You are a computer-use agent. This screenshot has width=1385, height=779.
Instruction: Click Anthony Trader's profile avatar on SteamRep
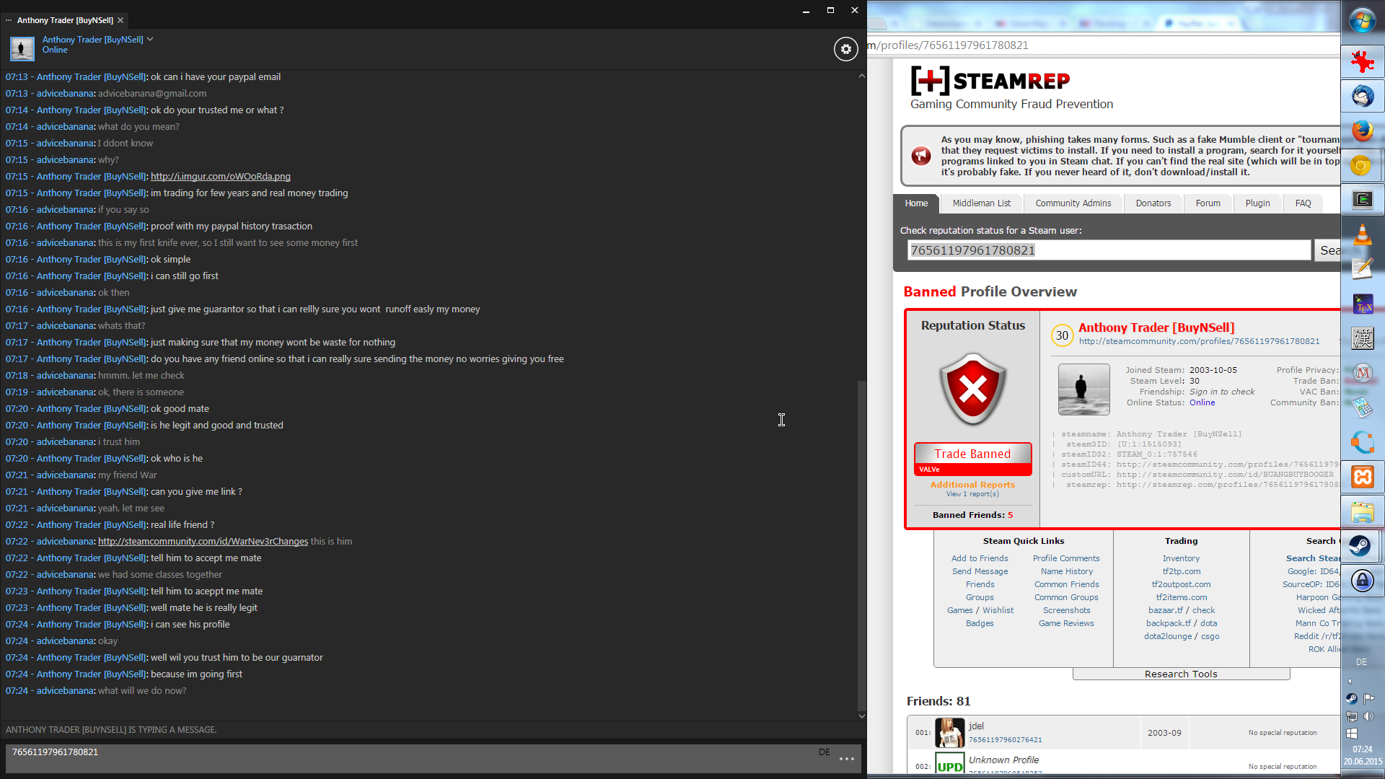(x=1083, y=389)
